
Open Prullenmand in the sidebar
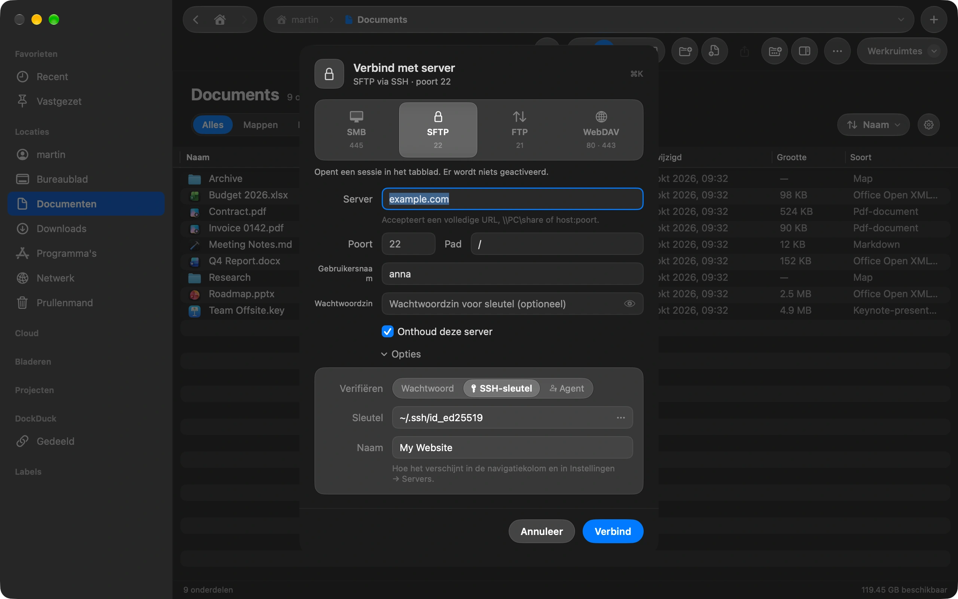point(86,302)
